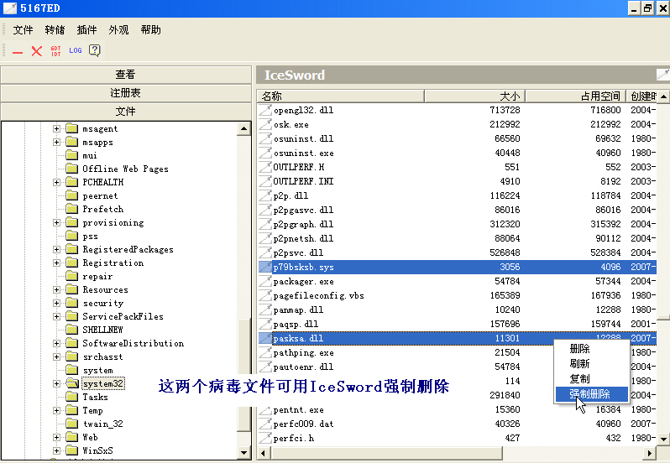The image size is (670, 463).
Task: Select the system32 open folder icon
Action: [72, 383]
